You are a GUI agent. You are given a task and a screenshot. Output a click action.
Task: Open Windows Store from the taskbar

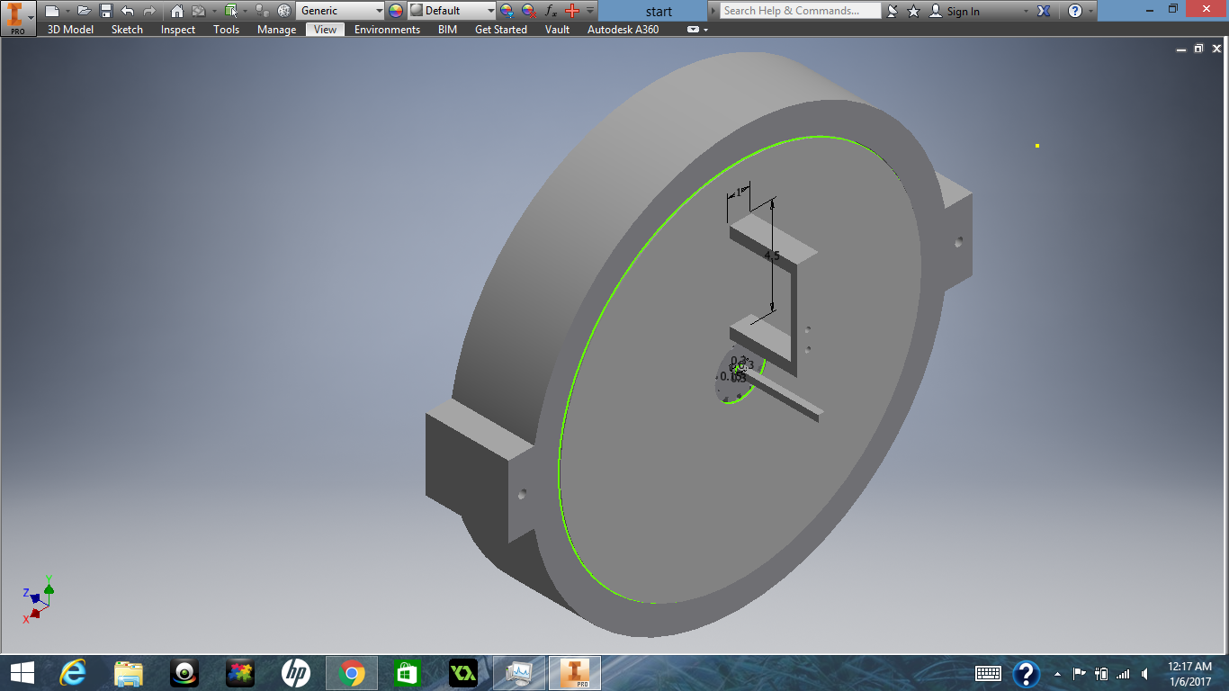[407, 672]
